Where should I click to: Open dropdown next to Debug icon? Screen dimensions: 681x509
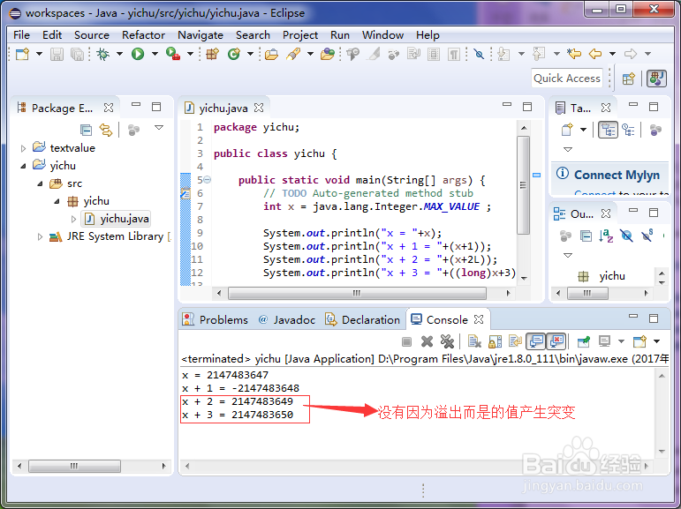coord(119,54)
